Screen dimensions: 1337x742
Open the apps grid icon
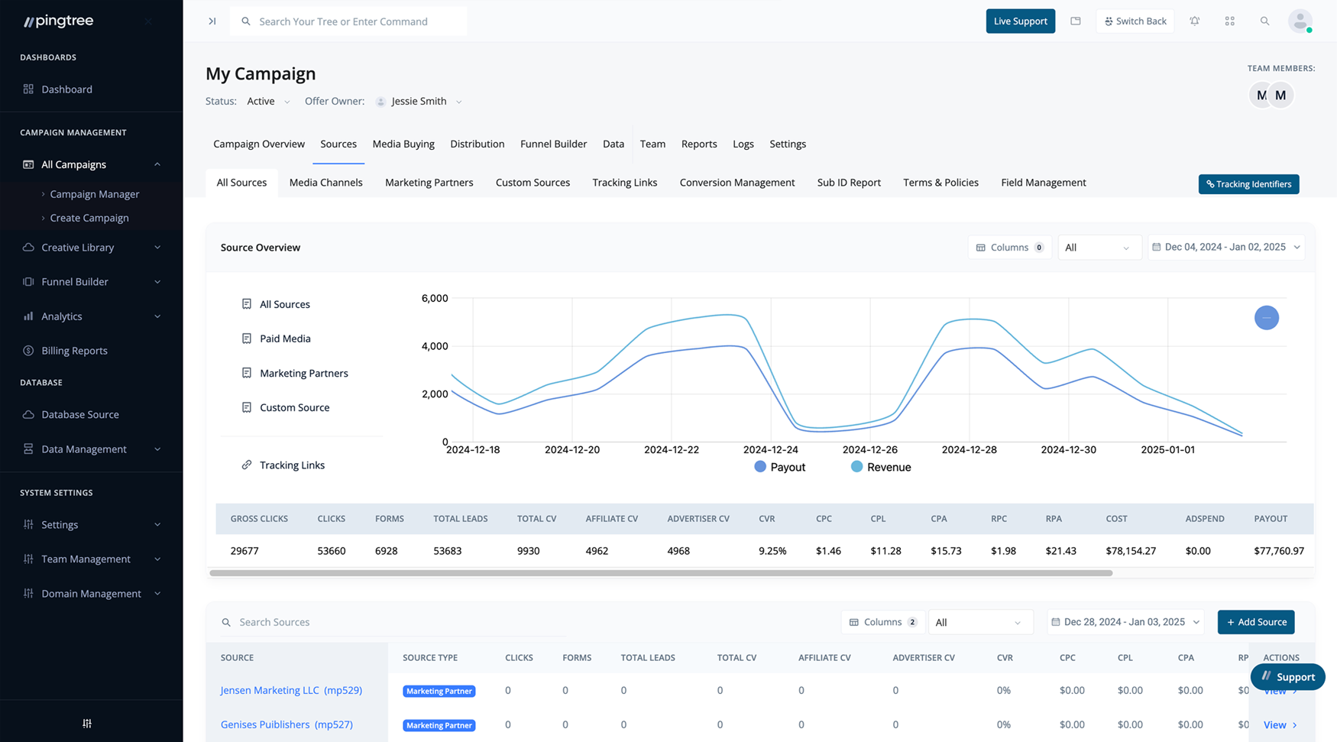pyautogui.click(x=1229, y=21)
